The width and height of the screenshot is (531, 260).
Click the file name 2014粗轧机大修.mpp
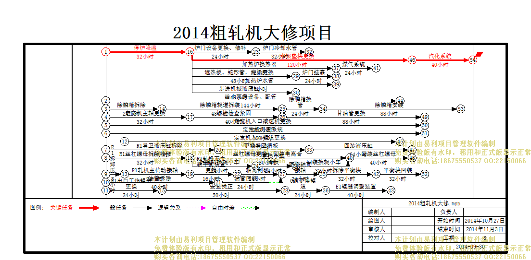pyautogui.click(x=434, y=203)
